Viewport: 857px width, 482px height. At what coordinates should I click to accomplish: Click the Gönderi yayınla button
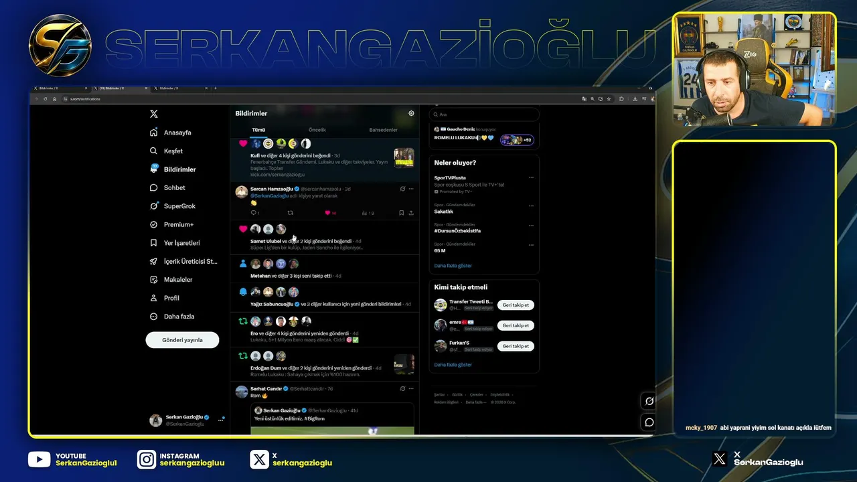pos(182,339)
